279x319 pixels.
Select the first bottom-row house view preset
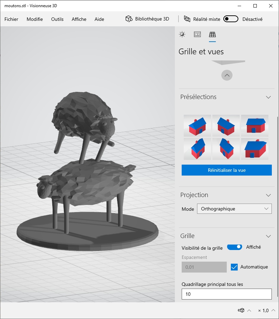click(197, 149)
